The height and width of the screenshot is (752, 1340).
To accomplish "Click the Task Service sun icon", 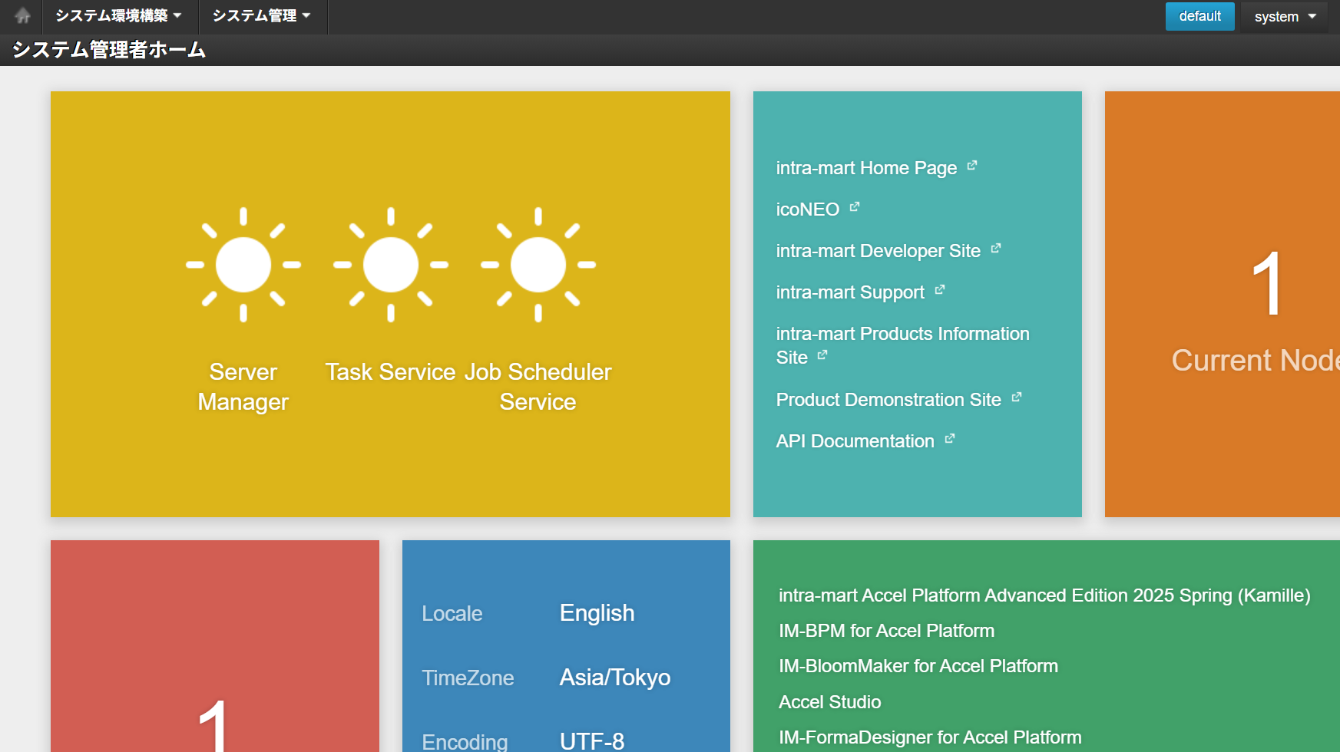I will click(x=391, y=265).
